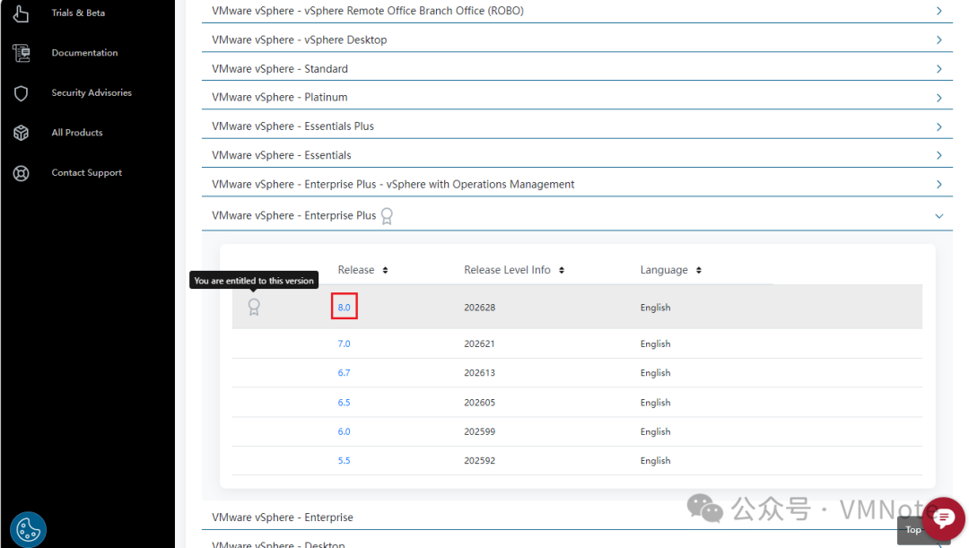The height and width of the screenshot is (548, 969).
Task: Open All Products page
Action: pyautogui.click(x=77, y=133)
